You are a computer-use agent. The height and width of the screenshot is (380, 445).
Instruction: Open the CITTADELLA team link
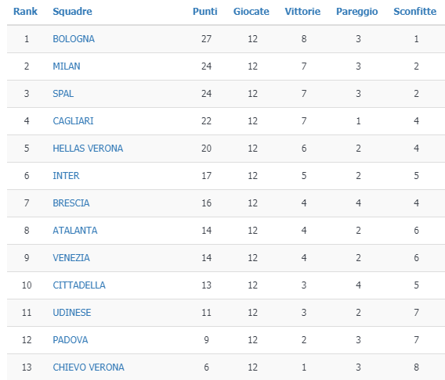tap(79, 285)
